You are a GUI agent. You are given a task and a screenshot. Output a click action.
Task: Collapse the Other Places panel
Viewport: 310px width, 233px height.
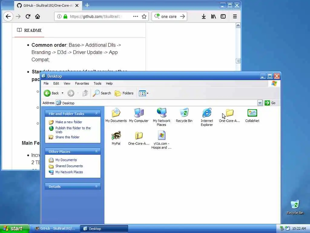97,151
